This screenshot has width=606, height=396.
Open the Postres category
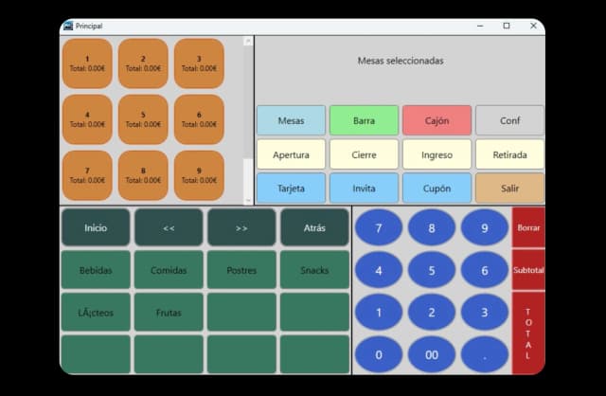[x=241, y=270]
